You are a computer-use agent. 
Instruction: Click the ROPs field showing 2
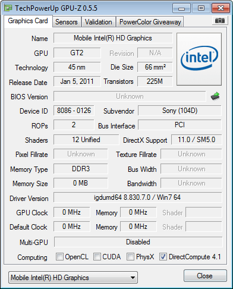[x=74, y=125]
